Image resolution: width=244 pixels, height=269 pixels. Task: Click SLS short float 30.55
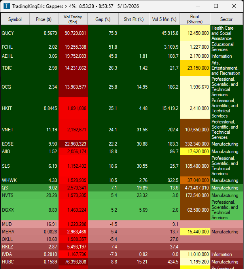click(142, 166)
